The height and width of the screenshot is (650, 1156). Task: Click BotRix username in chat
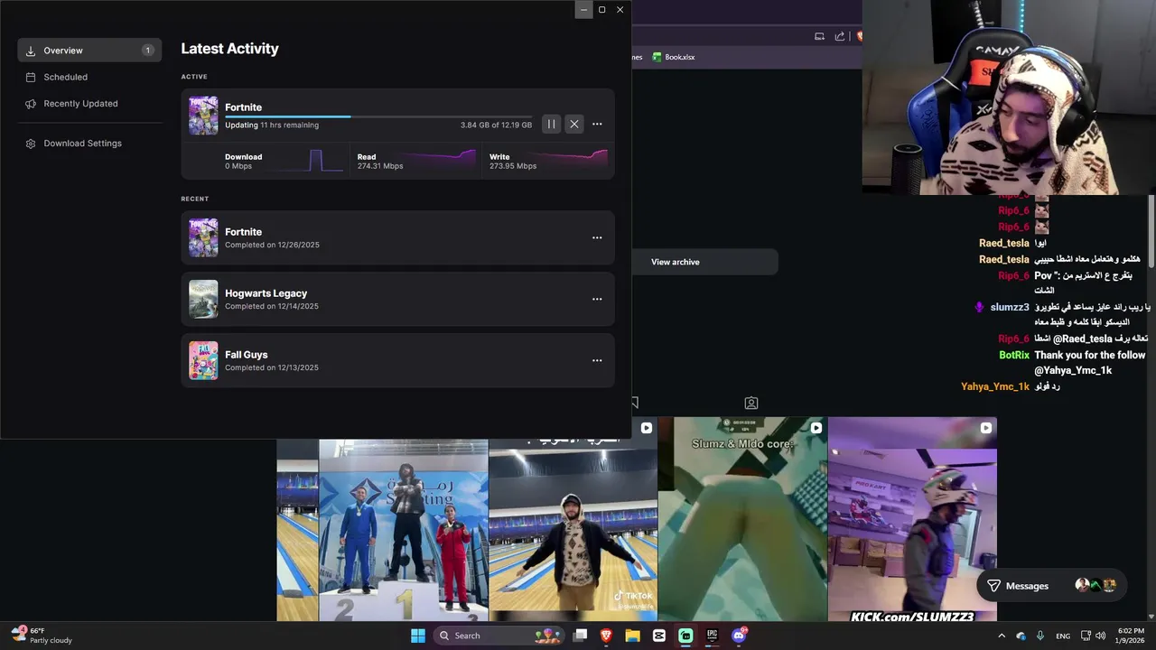tap(1014, 356)
